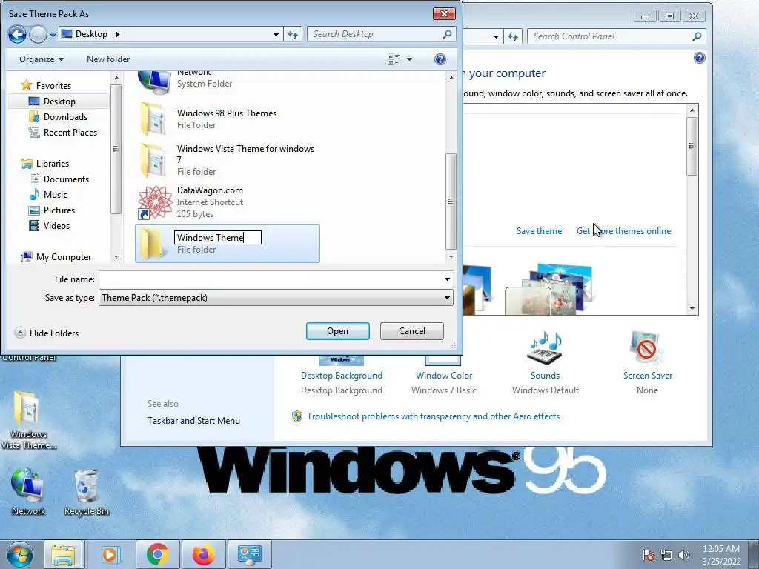Cancel the Save Theme Pack dialog
Image resolution: width=759 pixels, height=569 pixels.
tap(412, 331)
